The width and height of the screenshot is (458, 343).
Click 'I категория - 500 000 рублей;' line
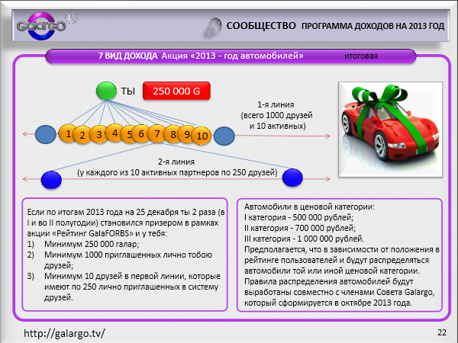pos(298,217)
